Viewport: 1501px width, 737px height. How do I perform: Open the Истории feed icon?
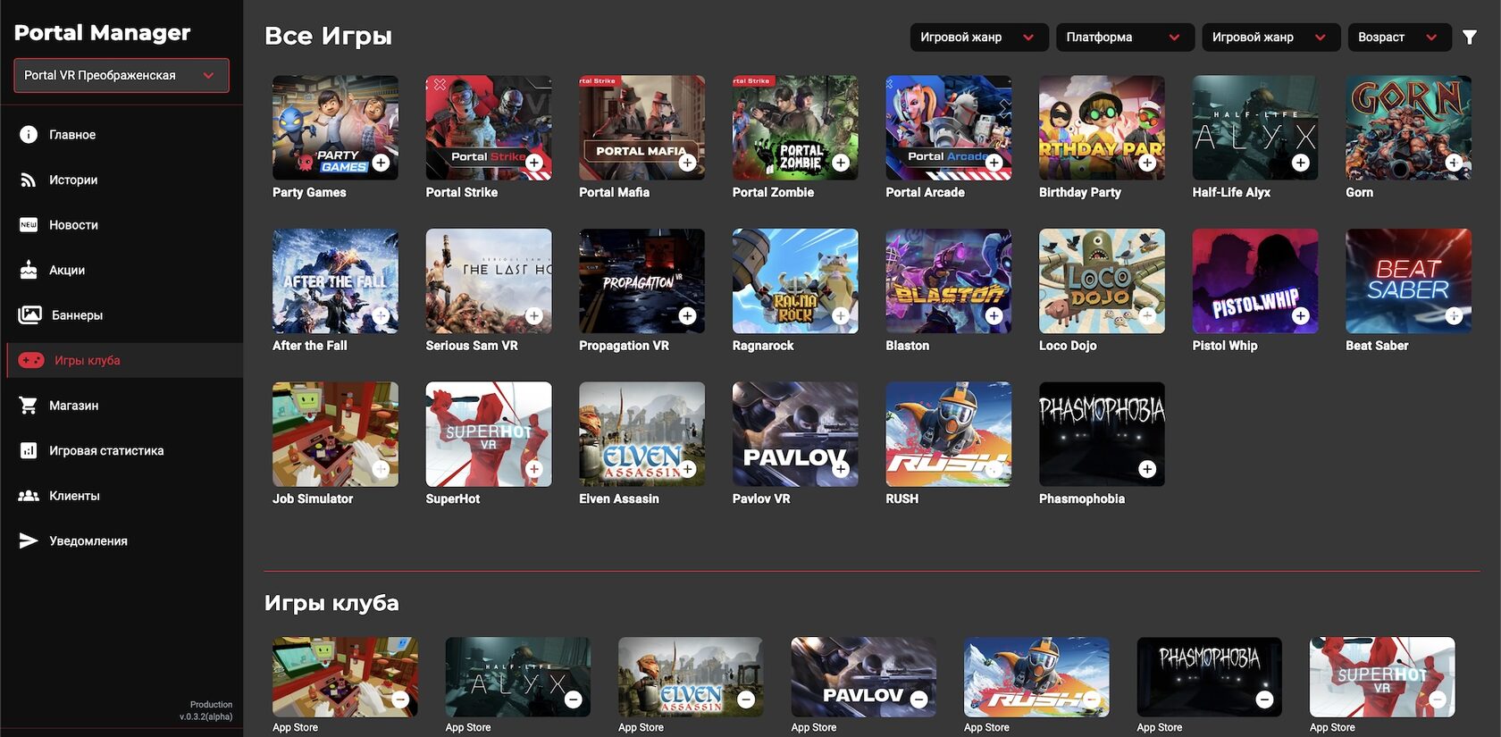(x=29, y=180)
